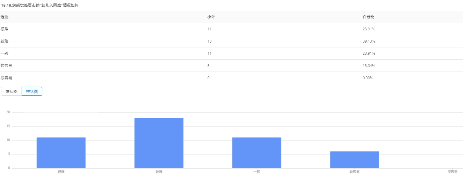Click the 很难 bar in the chart
This screenshot has height=179, width=463.
[x=61, y=153]
